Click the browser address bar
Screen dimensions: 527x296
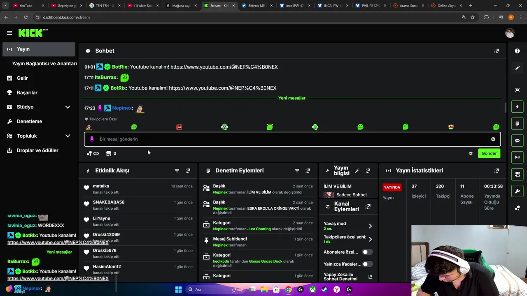(247, 17)
